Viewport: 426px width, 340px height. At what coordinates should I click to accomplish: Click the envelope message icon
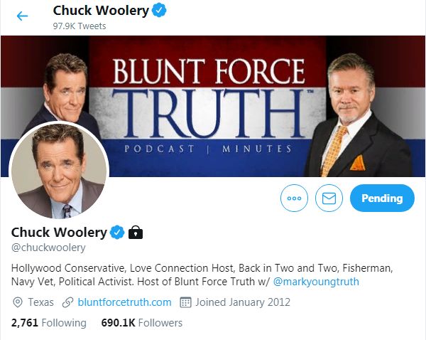point(329,198)
